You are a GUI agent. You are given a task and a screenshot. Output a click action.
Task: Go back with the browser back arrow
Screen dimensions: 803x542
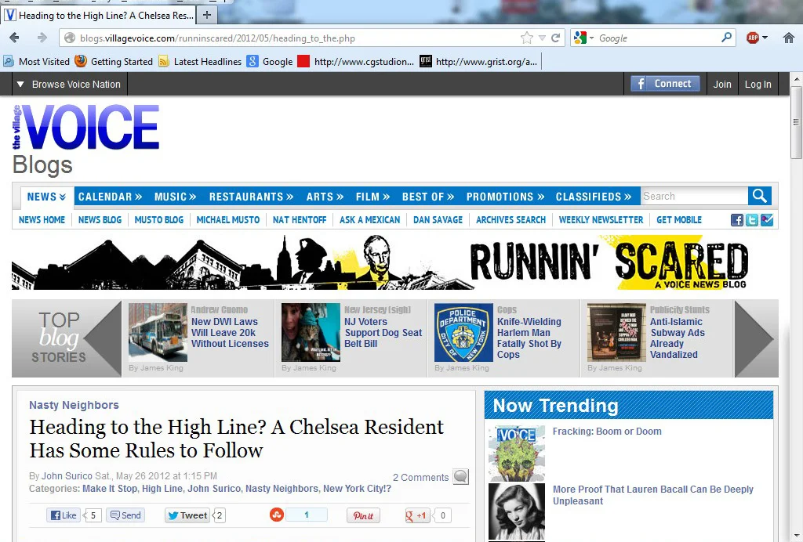pos(14,38)
